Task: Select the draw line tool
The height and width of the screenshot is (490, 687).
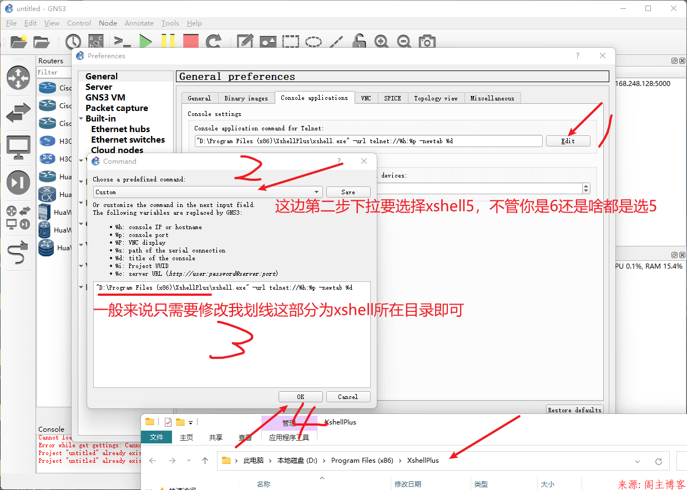Action: point(336,42)
